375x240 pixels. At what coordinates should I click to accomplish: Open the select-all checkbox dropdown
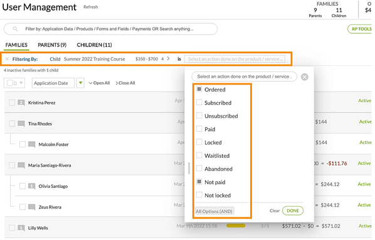pyautogui.click(x=14, y=83)
